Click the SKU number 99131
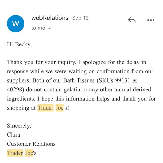Viewport: 163px width, 163px height. [x=123, y=80]
